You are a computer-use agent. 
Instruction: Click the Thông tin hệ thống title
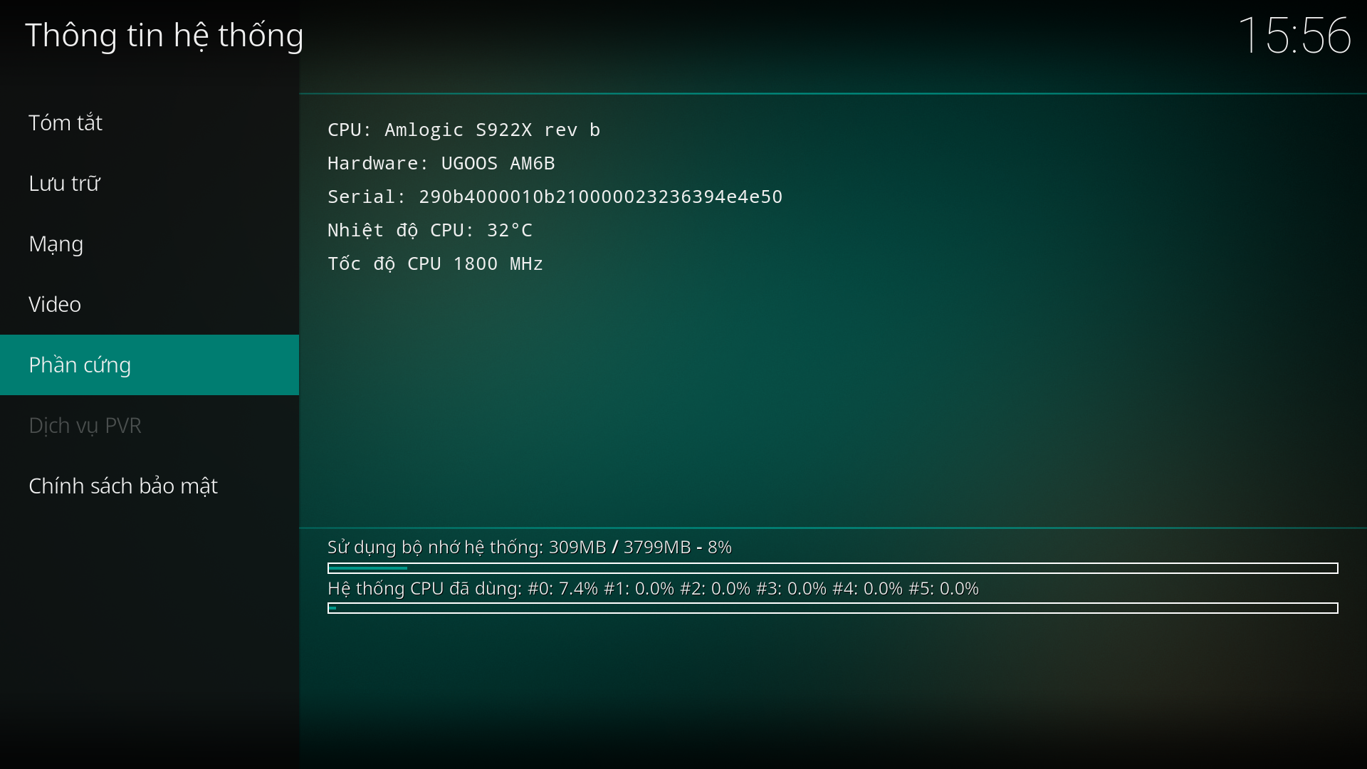164,36
